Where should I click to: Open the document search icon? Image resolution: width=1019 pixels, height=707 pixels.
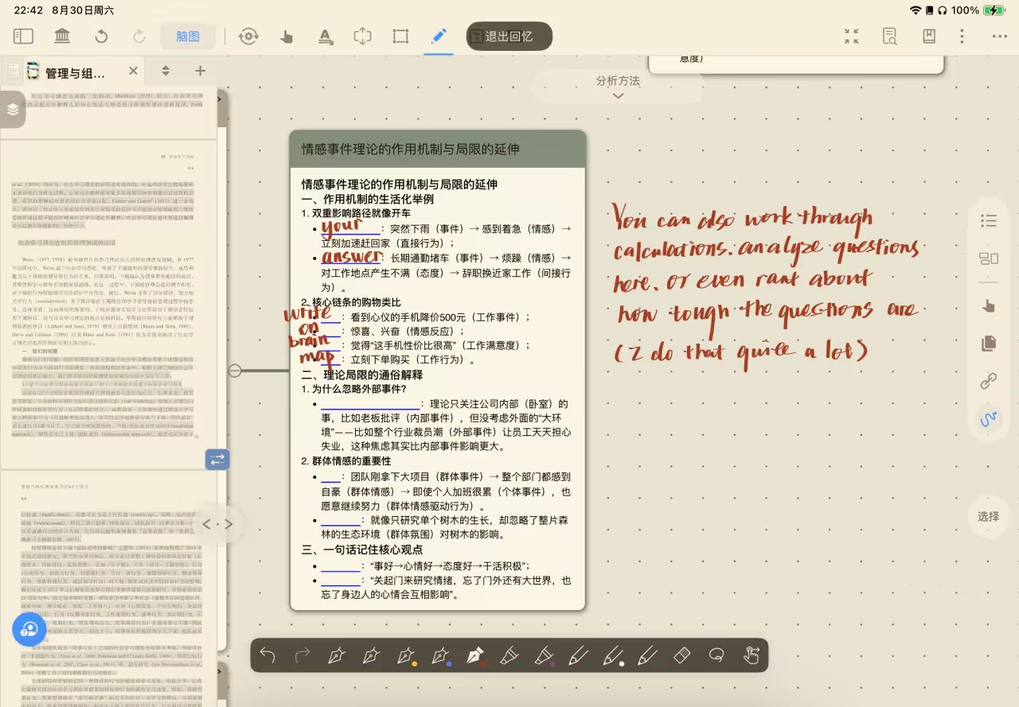click(889, 36)
